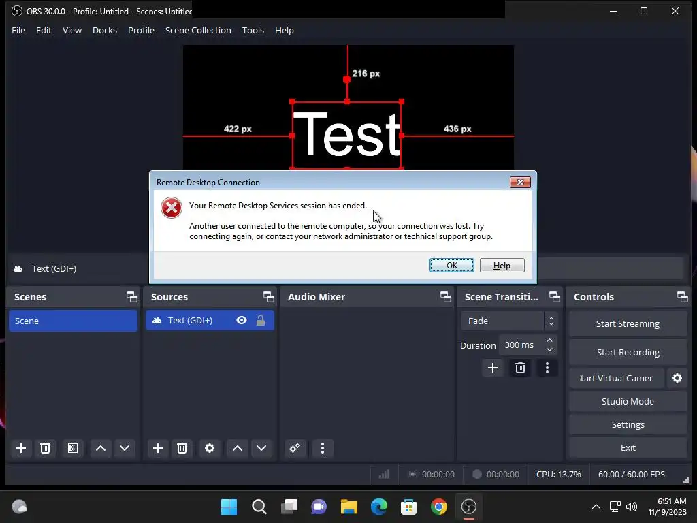Screen dimensions: 697x523
Task: Open the Profile menu
Action: point(141,30)
